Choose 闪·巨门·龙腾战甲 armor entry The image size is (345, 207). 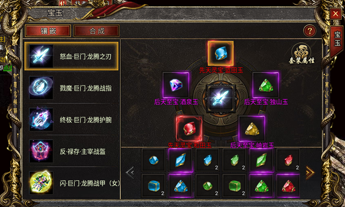[71, 183]
